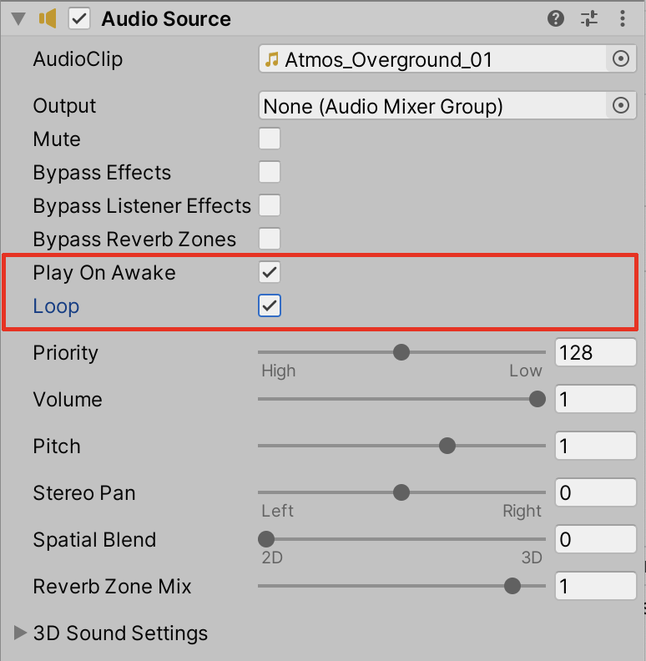This screenshot has height=661, width=646.
Task: Toggle the Bypass Reverb Zones checkbox
Action: [270, 239]
